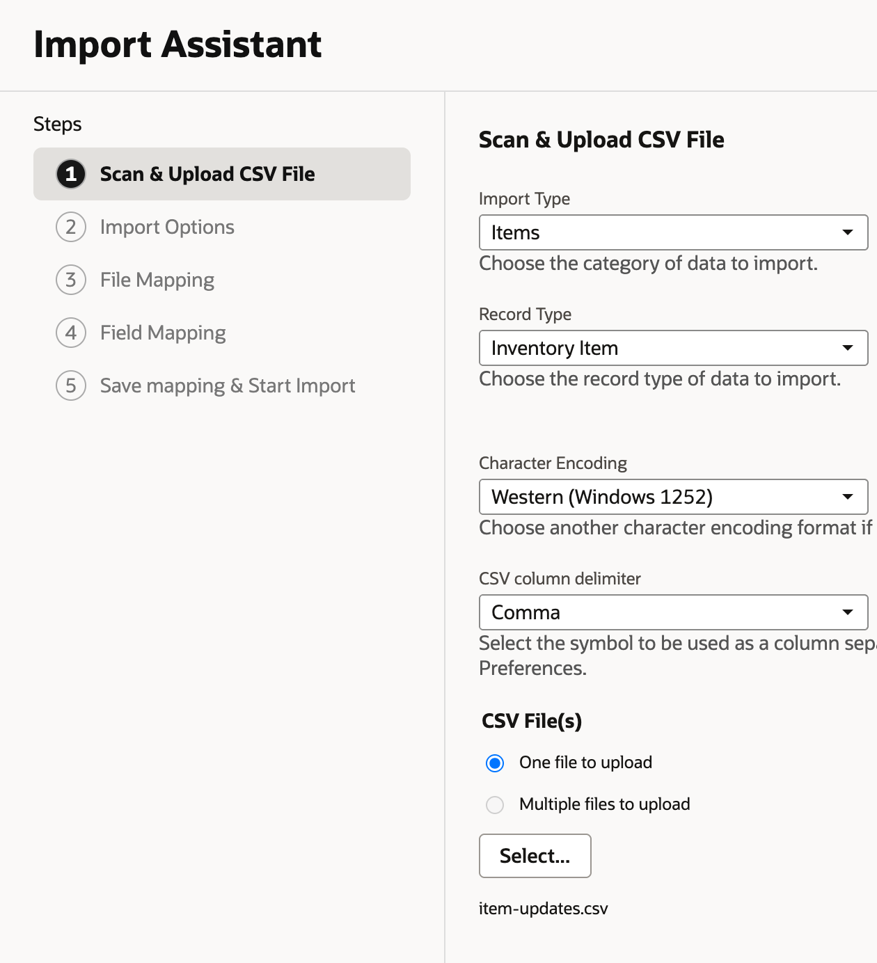The width and height of the screenshot is (877, 963).
Task: Open the Import Type dropdown
Action: pyautogui.click(x=674, y=232)
